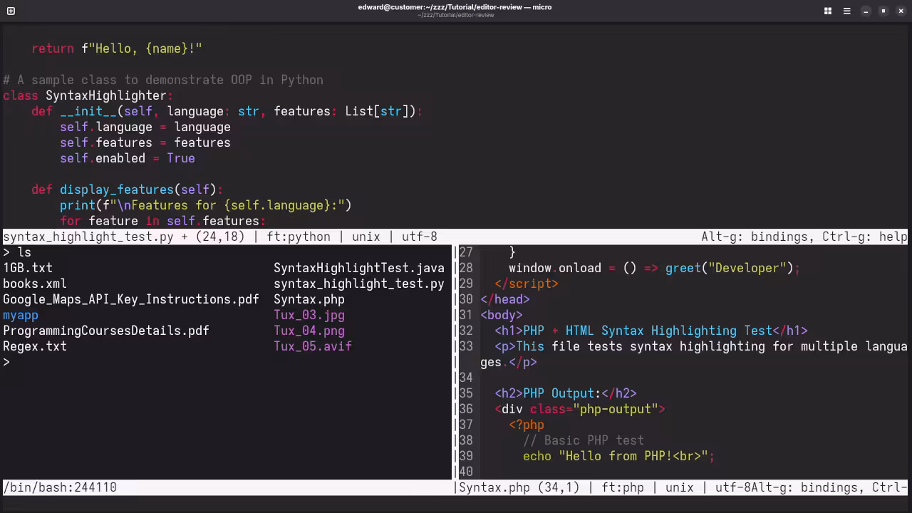
Task: Open the hamburger main menu
Action: tap(846, 11)
